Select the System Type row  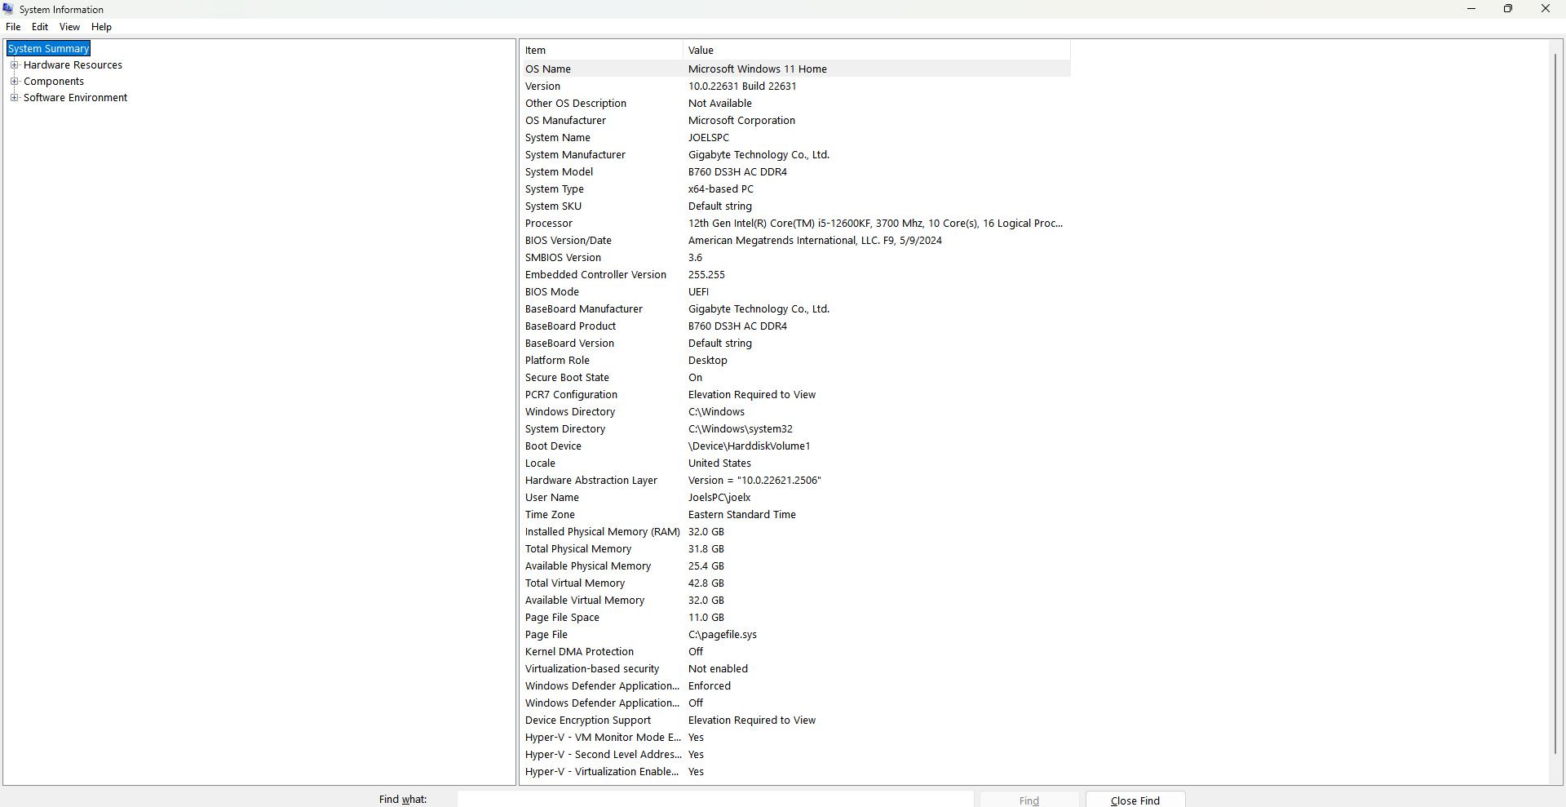tap(796, 189)
